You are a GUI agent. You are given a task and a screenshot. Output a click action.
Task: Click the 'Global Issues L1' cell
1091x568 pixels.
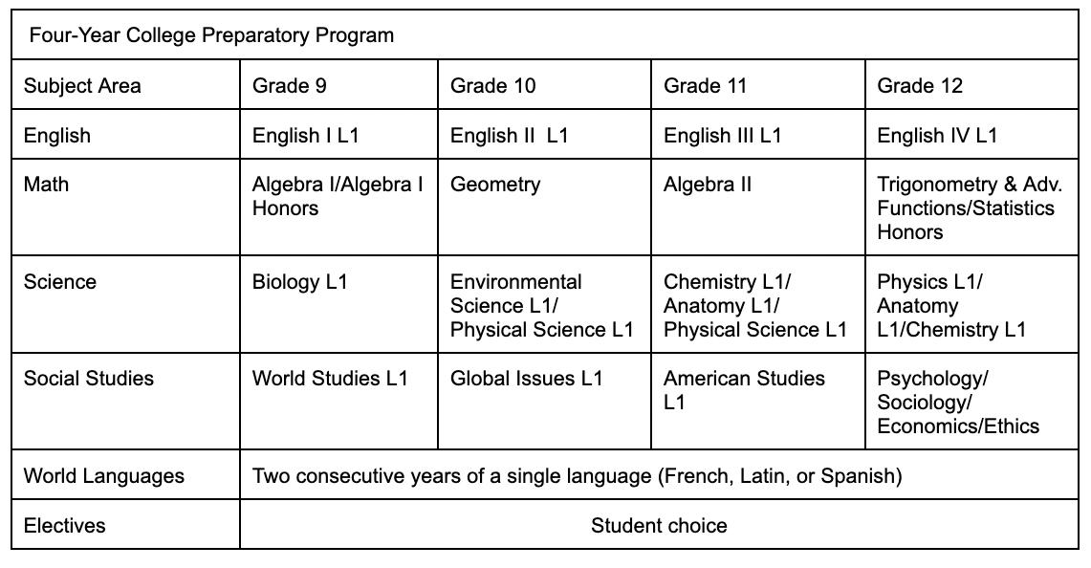click(527, 379)
